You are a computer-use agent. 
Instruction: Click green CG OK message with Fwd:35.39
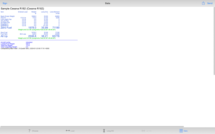click(x=37, y=38)
